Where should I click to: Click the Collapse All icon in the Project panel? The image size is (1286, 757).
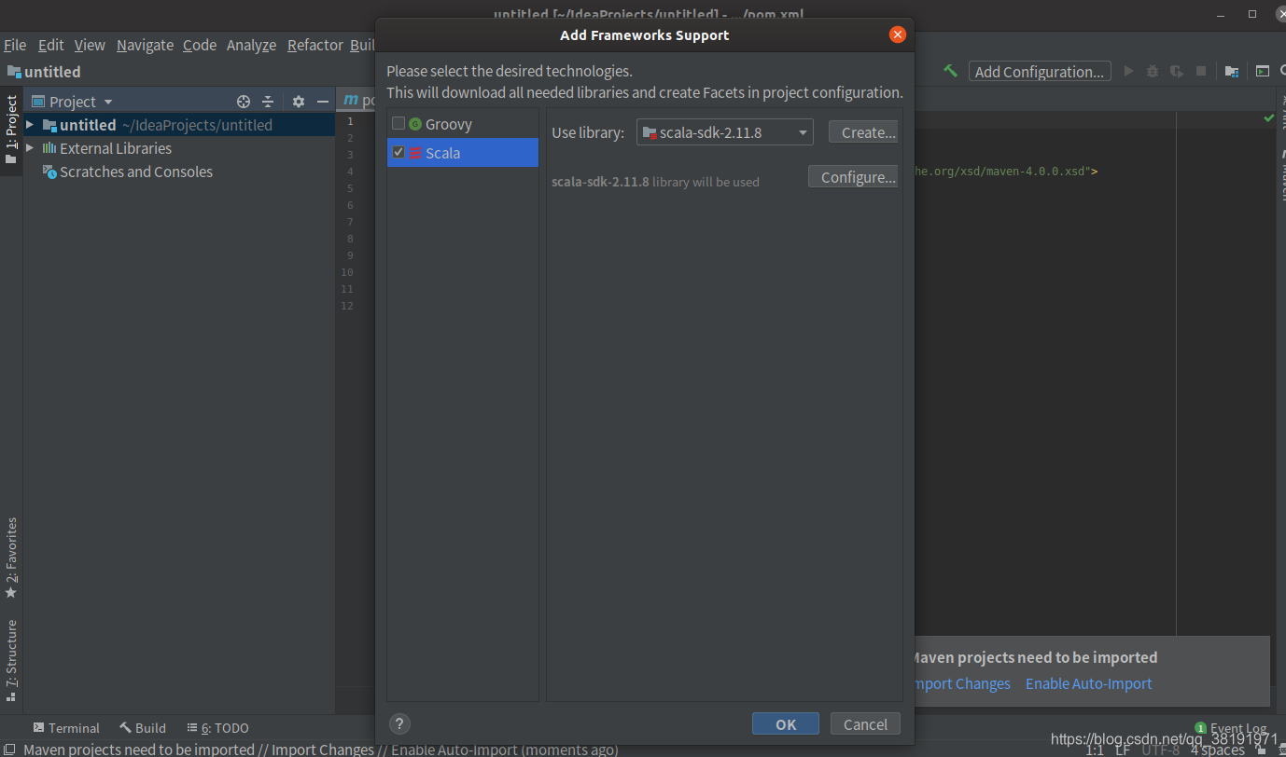268,102
